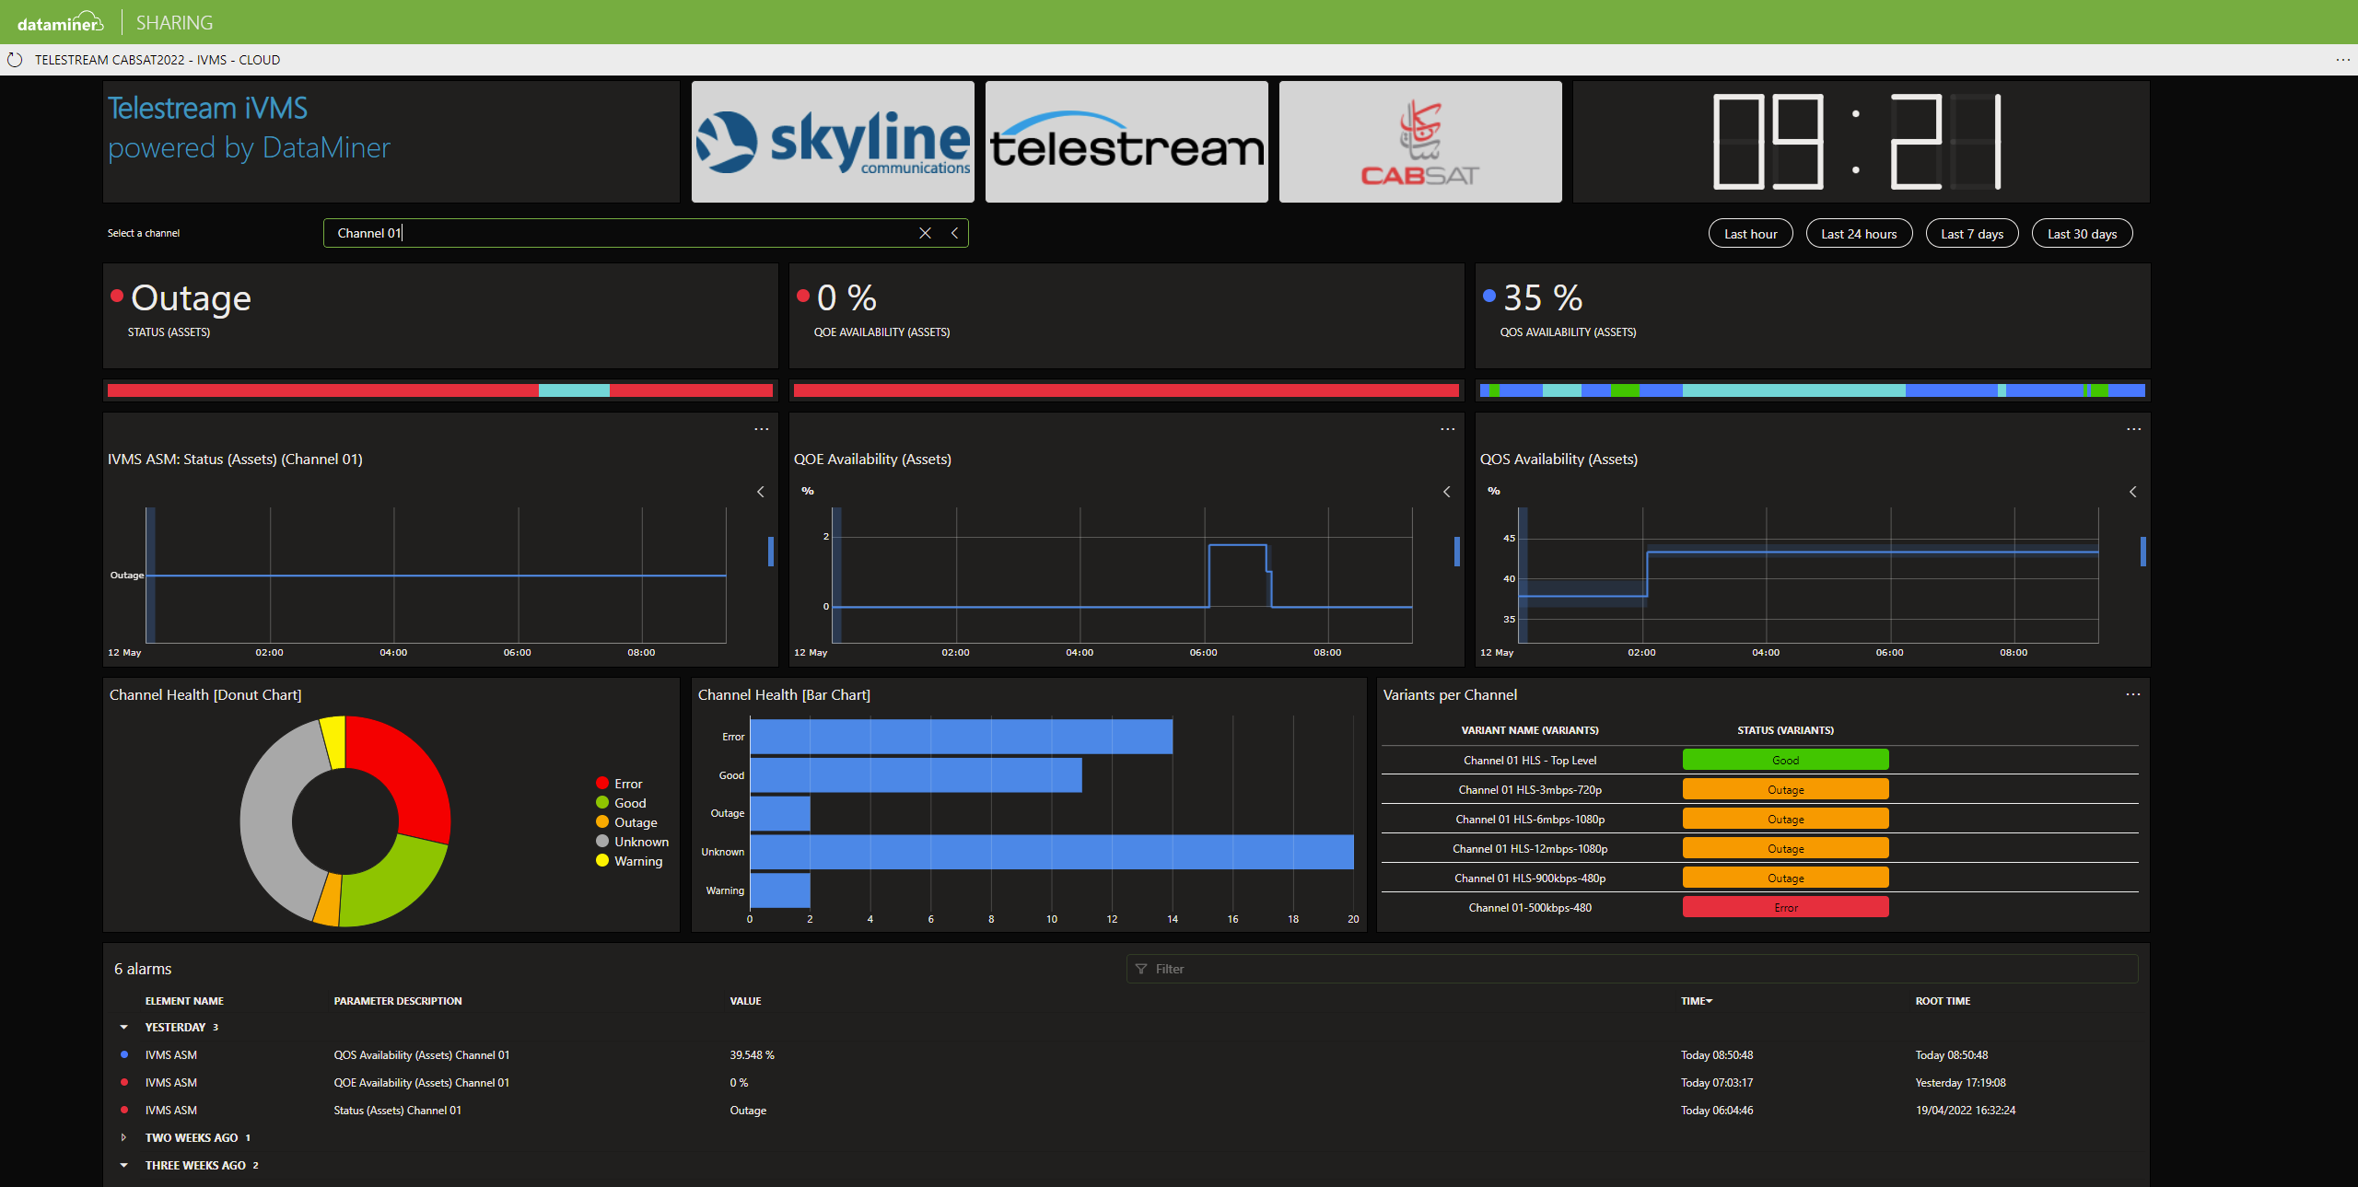The height and width of the screenshot is (1187, 2358).
Task: Expand legend chevron of QOS Availability chart
Action: click(x=2133, y=492)
